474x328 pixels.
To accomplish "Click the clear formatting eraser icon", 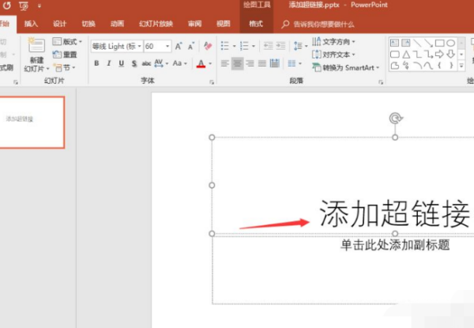I will [208, 46].
